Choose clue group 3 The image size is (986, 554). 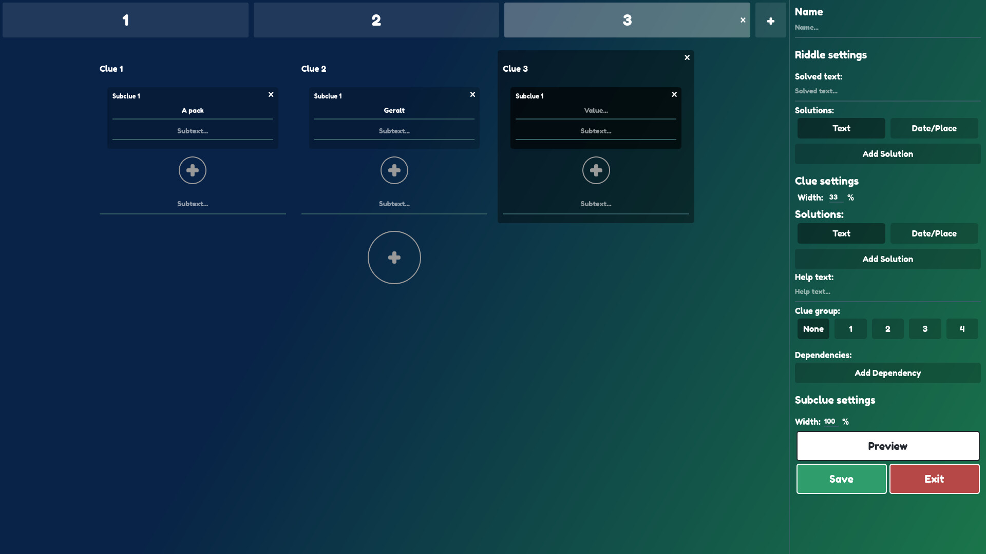924,329
